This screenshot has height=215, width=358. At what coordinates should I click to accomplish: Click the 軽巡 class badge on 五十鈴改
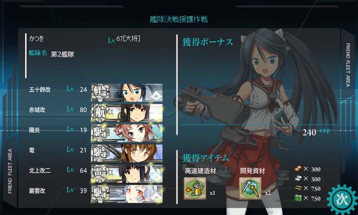click(100, 93)
